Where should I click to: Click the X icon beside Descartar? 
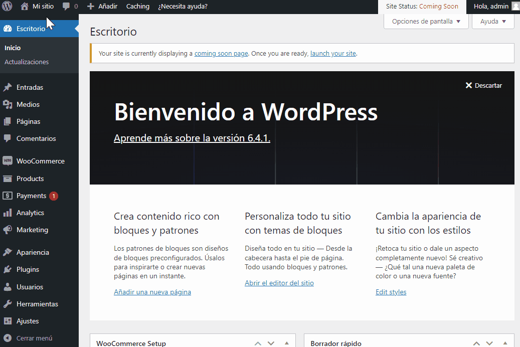[468, 85]
